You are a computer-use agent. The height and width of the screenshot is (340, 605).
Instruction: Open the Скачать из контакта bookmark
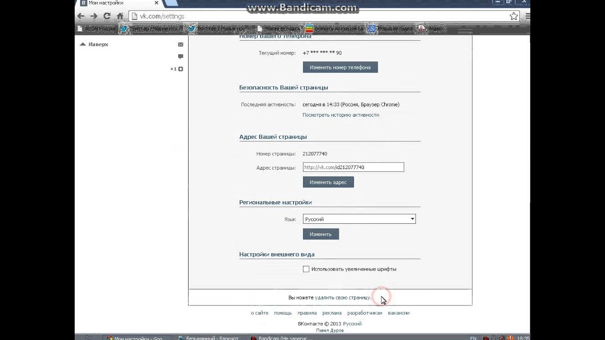[x=334, y=29]
